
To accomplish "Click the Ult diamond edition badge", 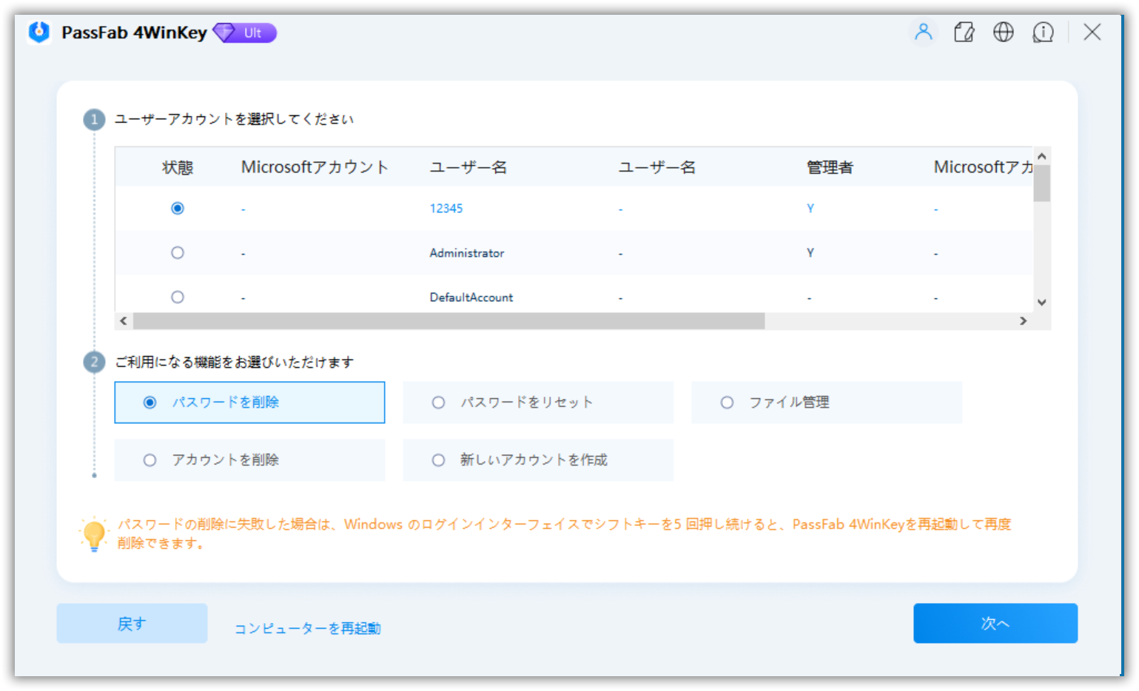I will (x=245, y=33).
